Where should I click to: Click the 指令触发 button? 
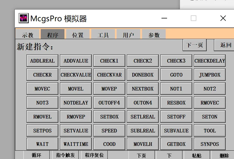(x=65, y=155)
